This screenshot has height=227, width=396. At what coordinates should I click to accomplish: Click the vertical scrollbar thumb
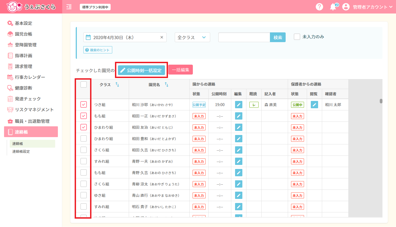coord(381,100)
